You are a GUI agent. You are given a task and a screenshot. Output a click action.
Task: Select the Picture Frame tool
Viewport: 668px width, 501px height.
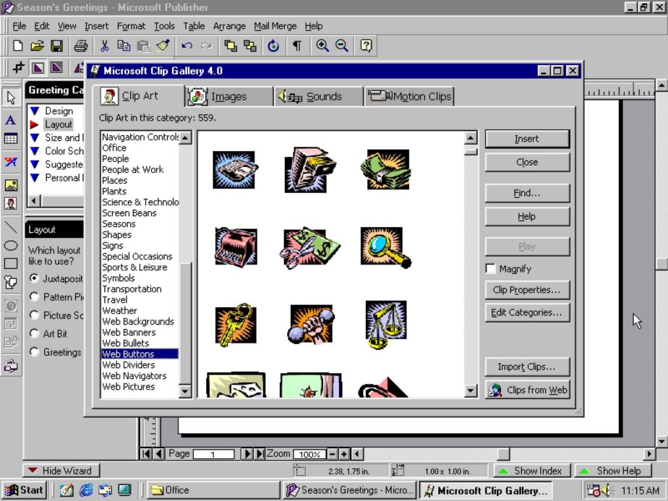point(11,184)
